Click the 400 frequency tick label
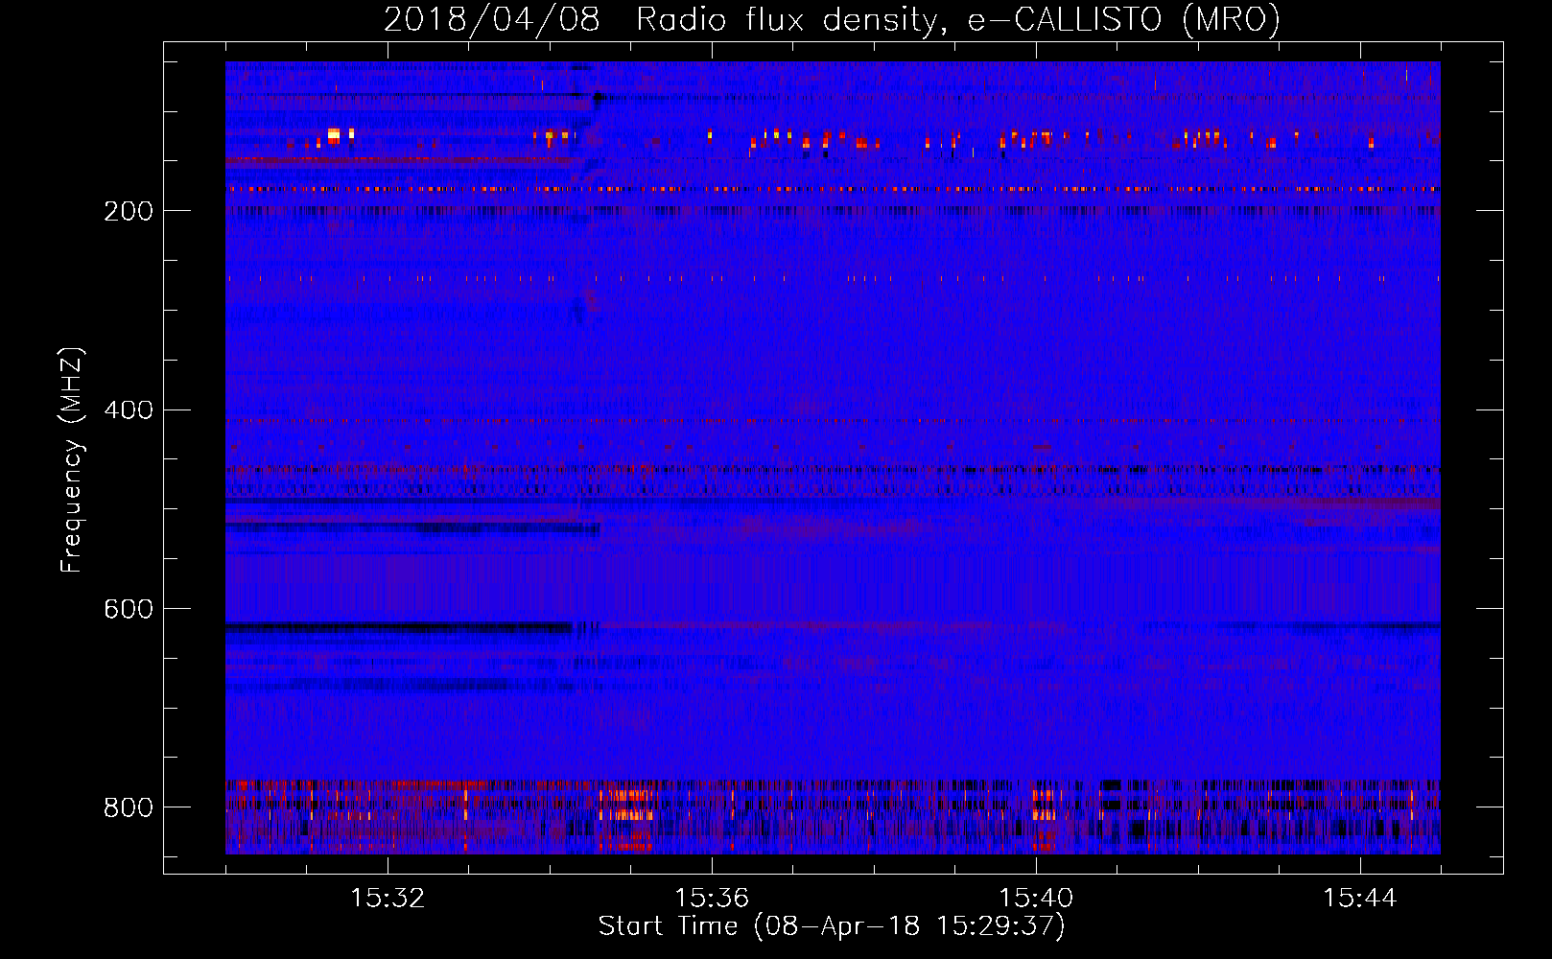This screenshot has width=1552, height=959. point(128,410)
